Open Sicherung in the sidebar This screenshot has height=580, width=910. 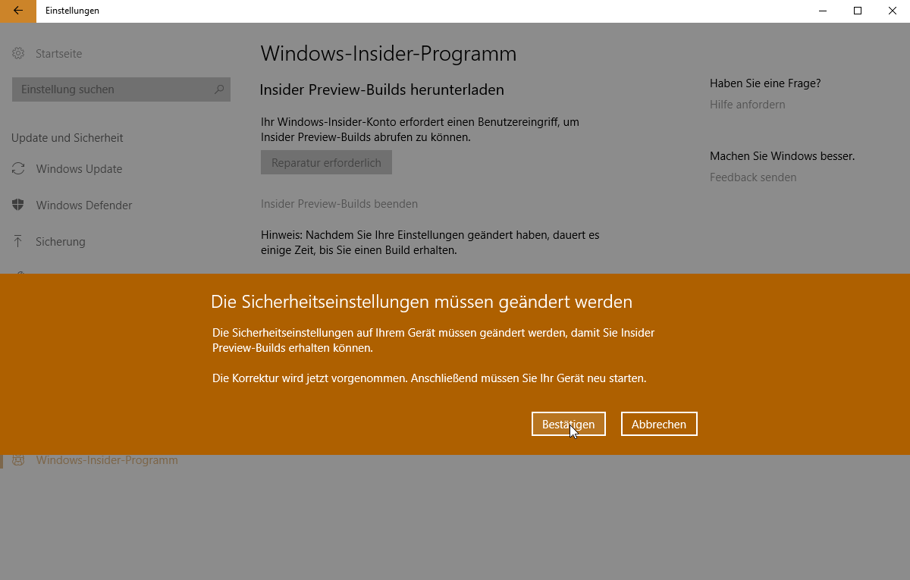61,242
